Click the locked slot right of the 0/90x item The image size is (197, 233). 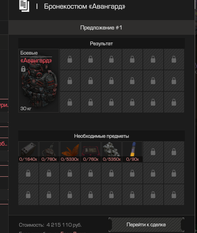click(x=153, y=152)
